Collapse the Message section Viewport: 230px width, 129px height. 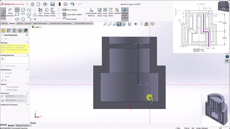(27, 43)
